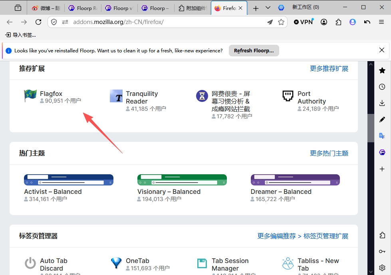Screen dimensions: 391x275
Task: Open the 新工作区 (0) workspace selector
Action: coord(306,7)
